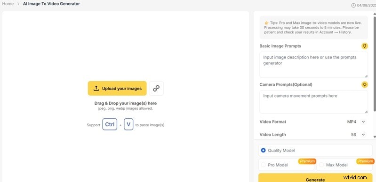Click the paste image URL link icon
The height and width of the screenshot is (182, 376).
156,88
